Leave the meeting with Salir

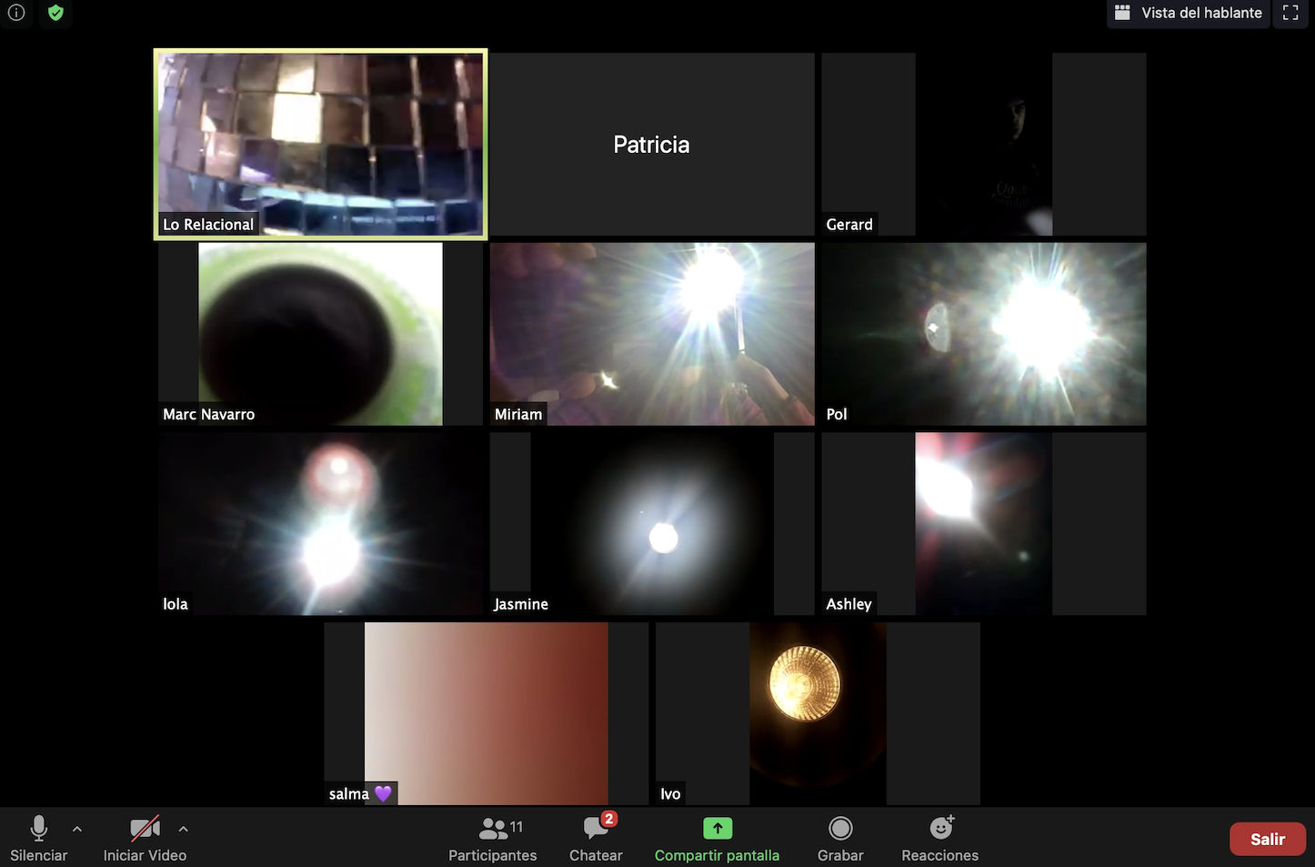tap(1267, 839)
